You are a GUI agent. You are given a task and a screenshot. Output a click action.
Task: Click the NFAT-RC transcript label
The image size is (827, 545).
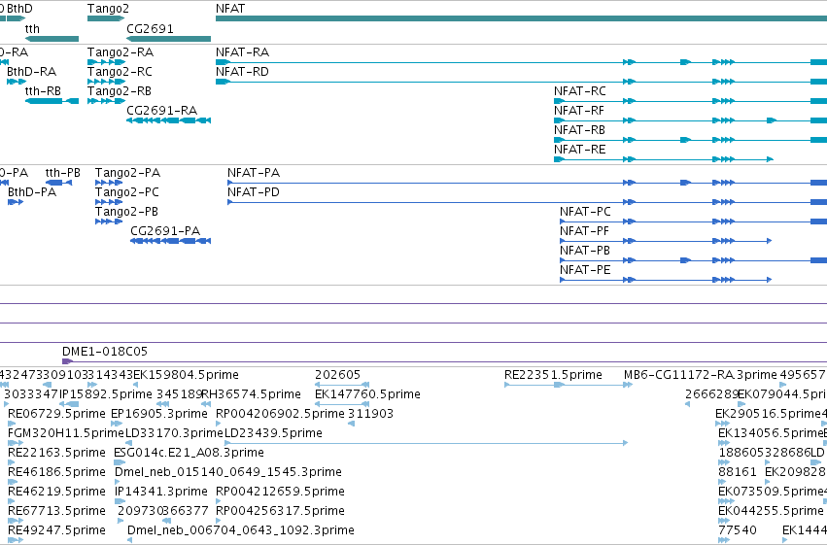click(x=579, y=90)
